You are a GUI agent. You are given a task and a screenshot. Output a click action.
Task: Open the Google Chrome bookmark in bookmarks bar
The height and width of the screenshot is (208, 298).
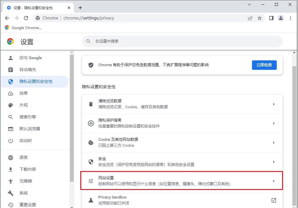pyautogui.click(x=23, y=28)
